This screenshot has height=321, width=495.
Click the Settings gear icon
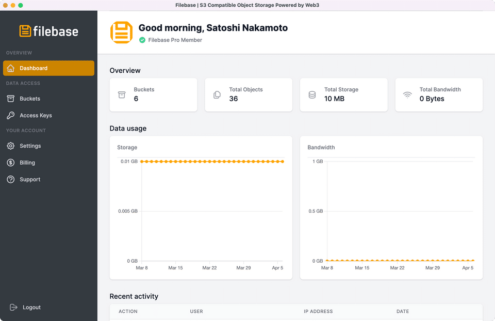click(x=11, y=146)
